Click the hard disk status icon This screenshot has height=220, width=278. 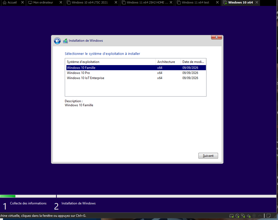tap(231, 216)
